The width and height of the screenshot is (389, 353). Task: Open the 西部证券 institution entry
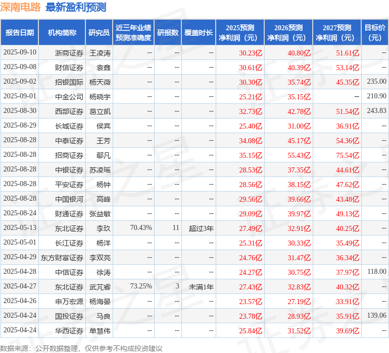(69, 111)
